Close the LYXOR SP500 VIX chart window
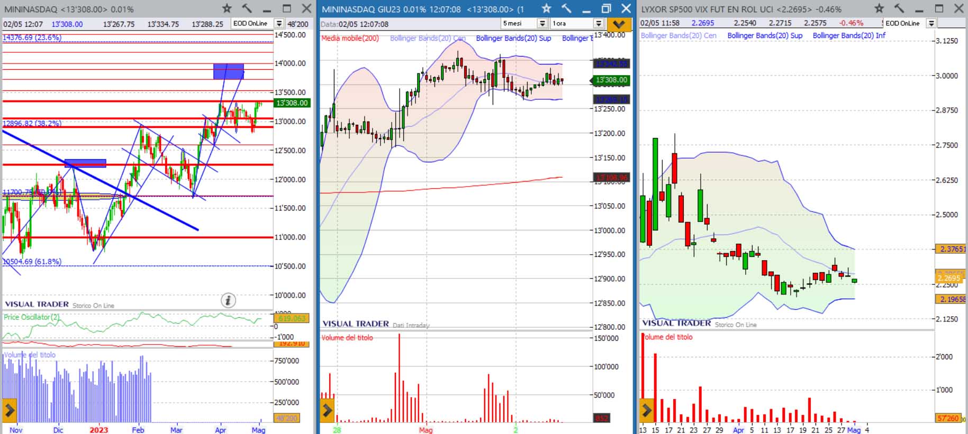The height and width of the screenshot is (434, 968). [x=958, y=8]
